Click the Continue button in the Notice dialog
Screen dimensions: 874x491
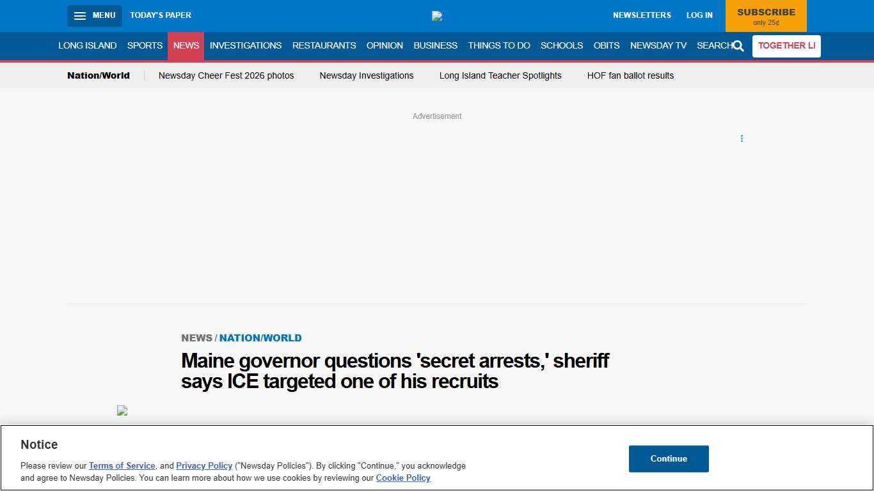[669, 458]
